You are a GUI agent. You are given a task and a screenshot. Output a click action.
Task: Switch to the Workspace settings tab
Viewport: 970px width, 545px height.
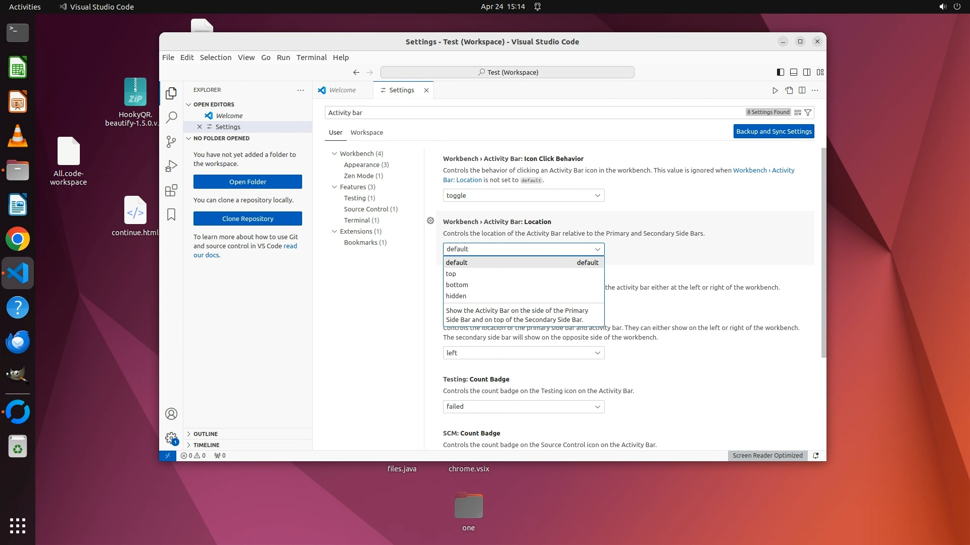pos(367,132)
